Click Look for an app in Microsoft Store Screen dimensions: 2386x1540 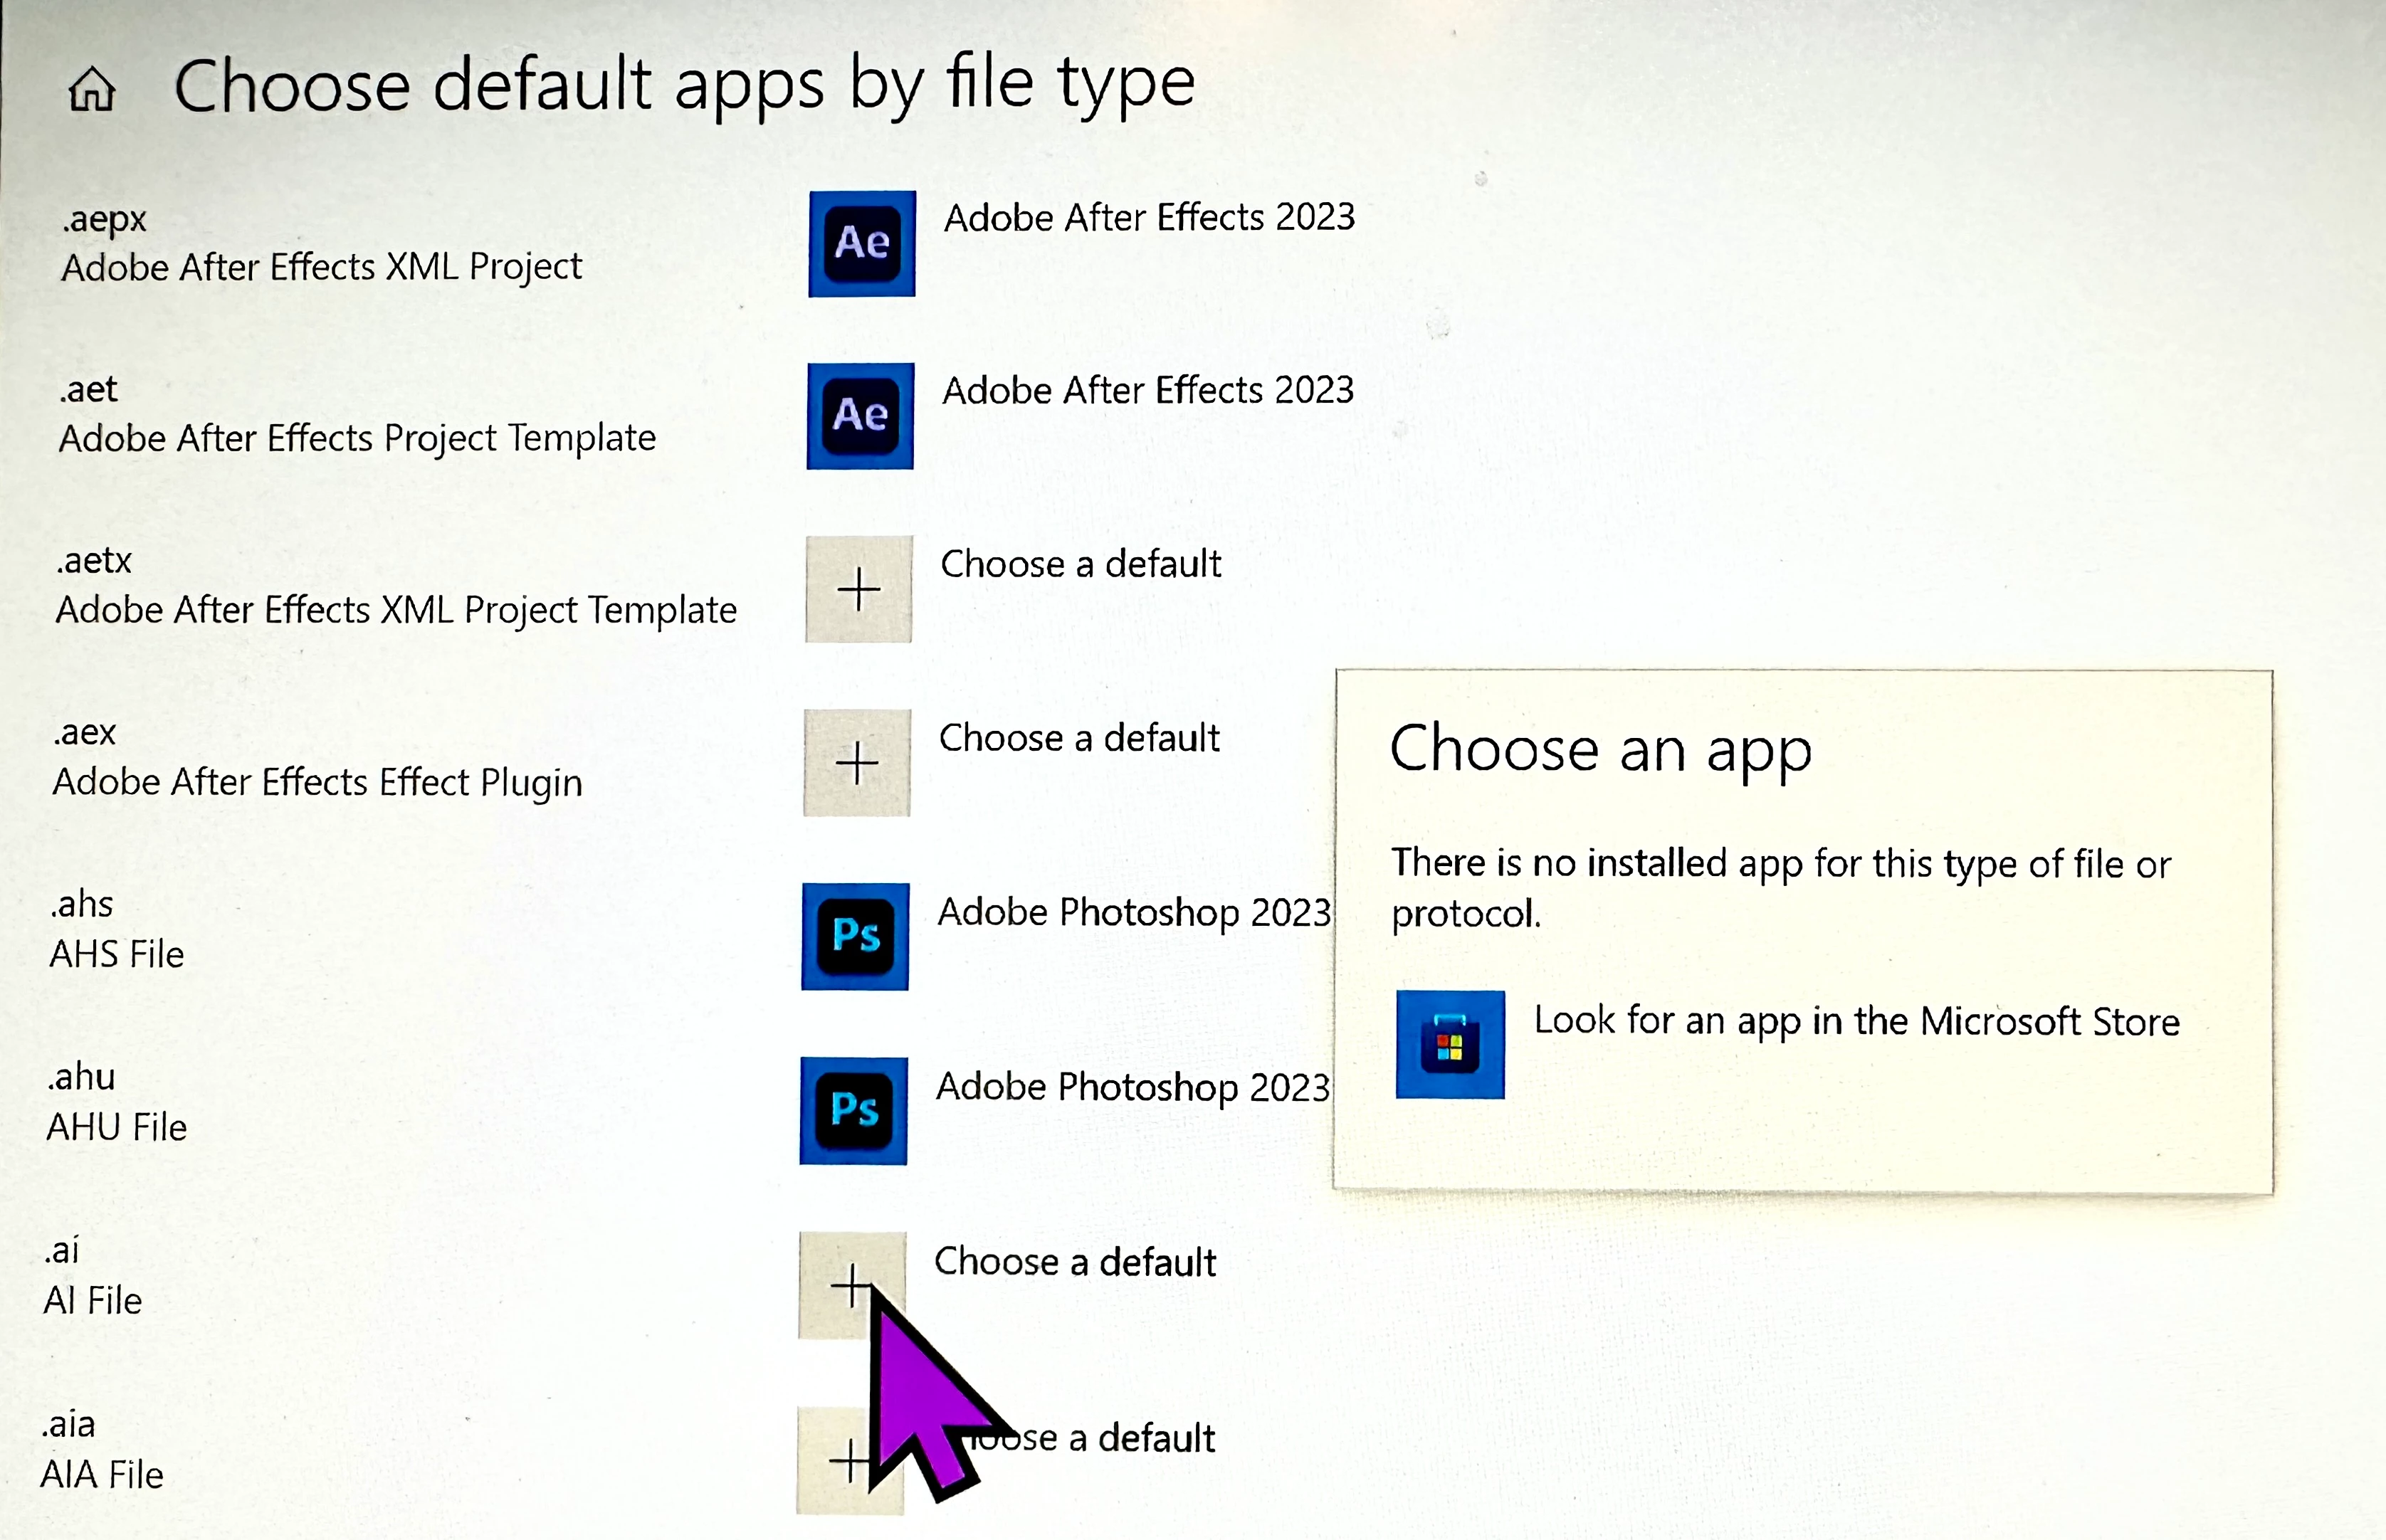point(1856,1021)
